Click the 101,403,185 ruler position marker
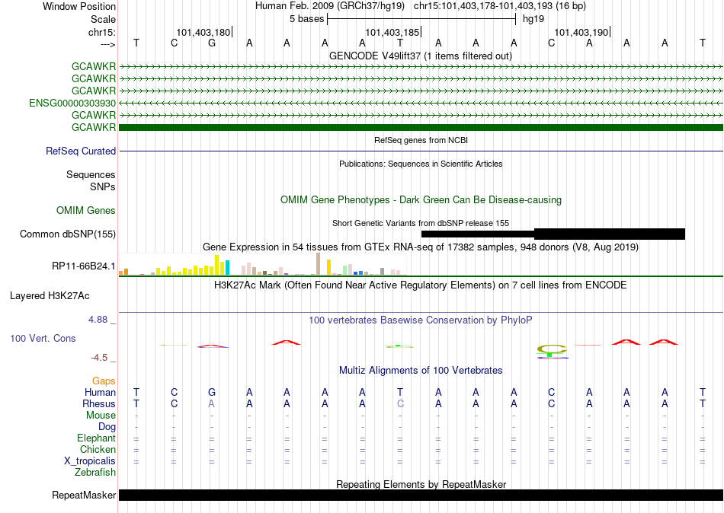 point(392,32)
